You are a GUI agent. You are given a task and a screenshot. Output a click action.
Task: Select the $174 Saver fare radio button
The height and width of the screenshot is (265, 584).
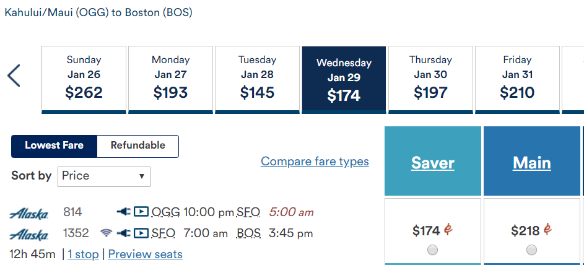432,250
